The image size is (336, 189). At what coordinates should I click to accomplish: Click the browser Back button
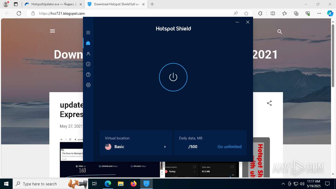pos(7,13)
